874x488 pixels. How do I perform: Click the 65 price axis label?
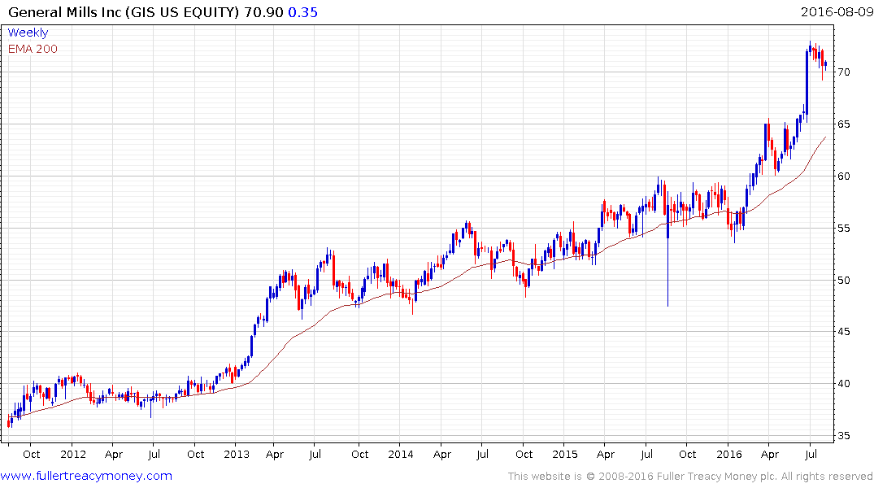click(x=844, y=124)
